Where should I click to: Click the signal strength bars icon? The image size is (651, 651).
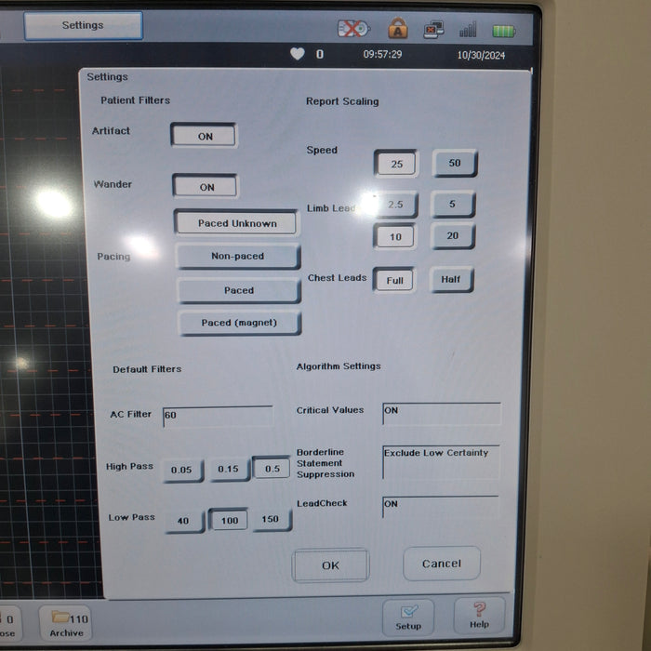tap(468, 30)
